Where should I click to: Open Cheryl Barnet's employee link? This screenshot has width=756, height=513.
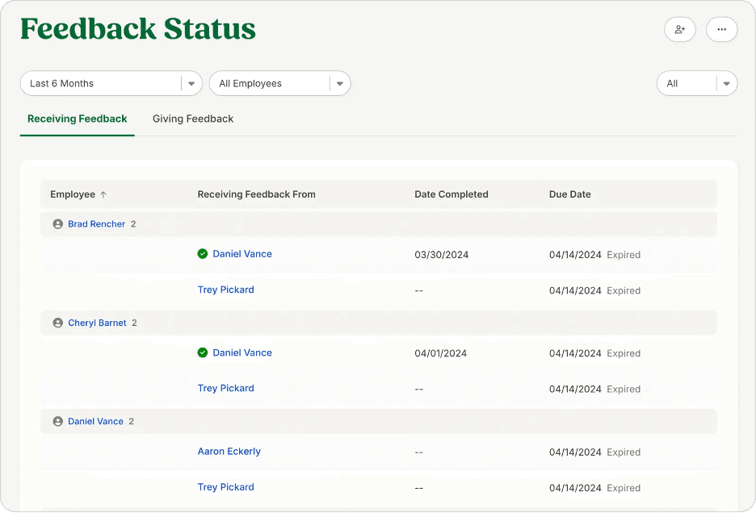(x=97, y=323)
